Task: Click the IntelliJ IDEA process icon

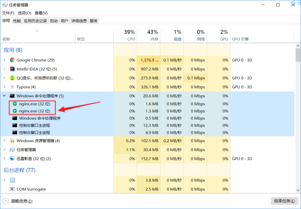Action: tap(12, 69)
